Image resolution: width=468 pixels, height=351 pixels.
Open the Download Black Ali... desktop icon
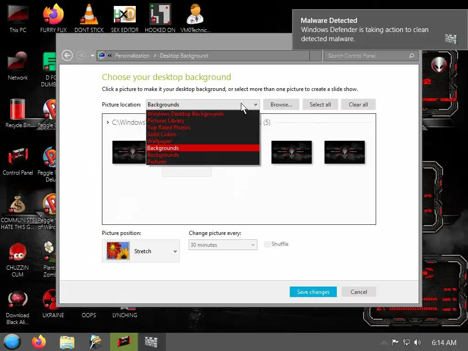[18, 308]
